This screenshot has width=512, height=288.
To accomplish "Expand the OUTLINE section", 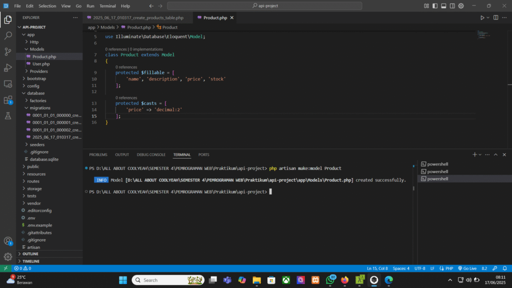I will pyautogui.click(x=30, y=254).
